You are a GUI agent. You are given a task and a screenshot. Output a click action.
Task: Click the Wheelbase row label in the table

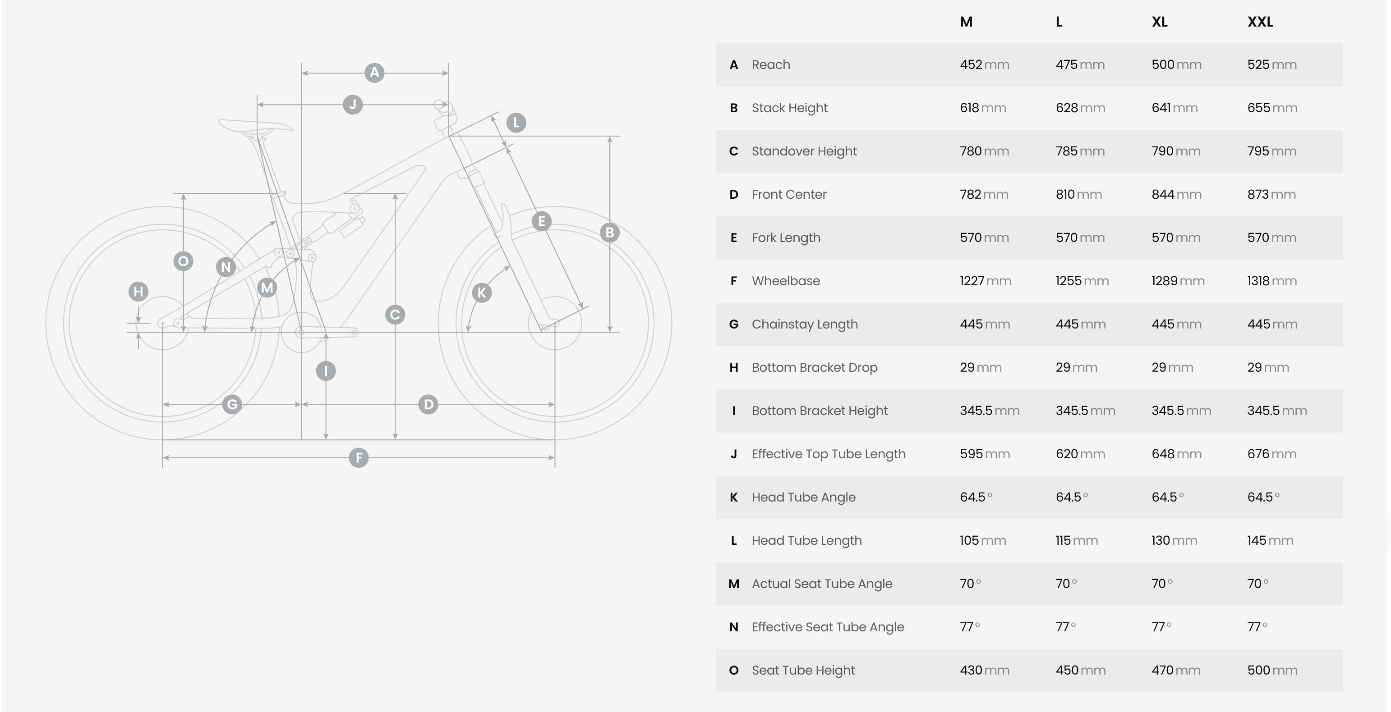786,281
